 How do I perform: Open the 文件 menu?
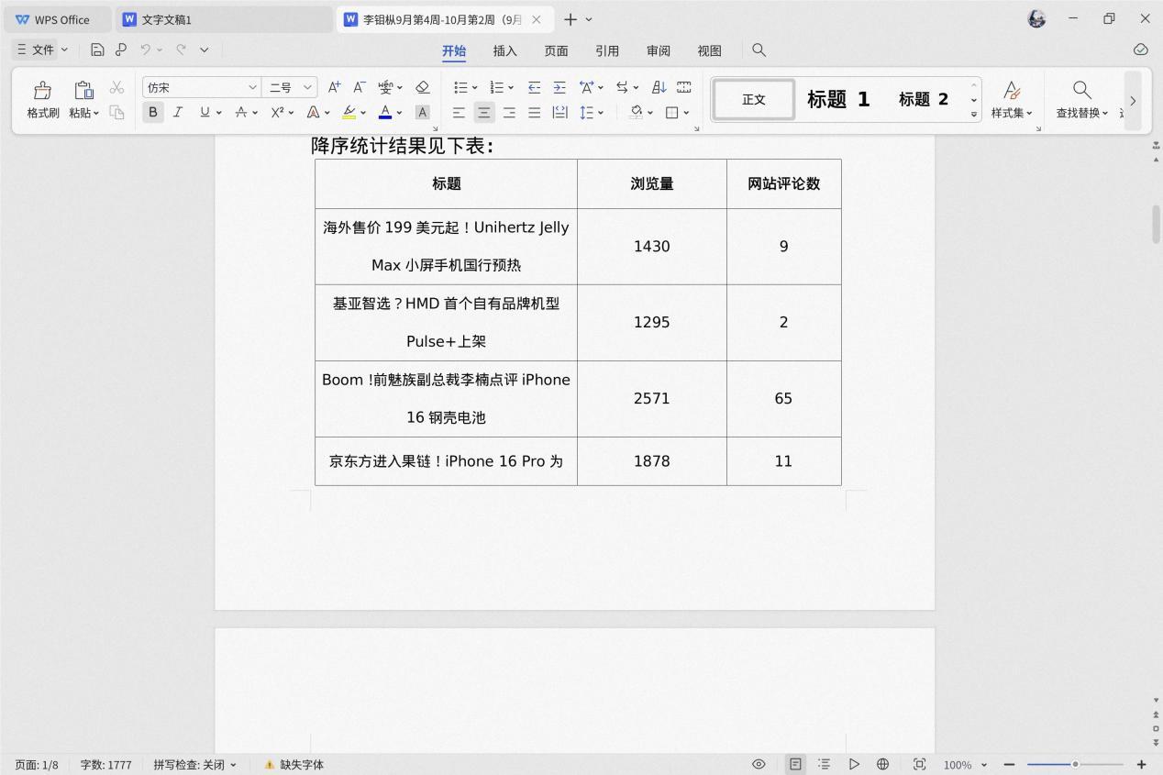click(41, 50)
